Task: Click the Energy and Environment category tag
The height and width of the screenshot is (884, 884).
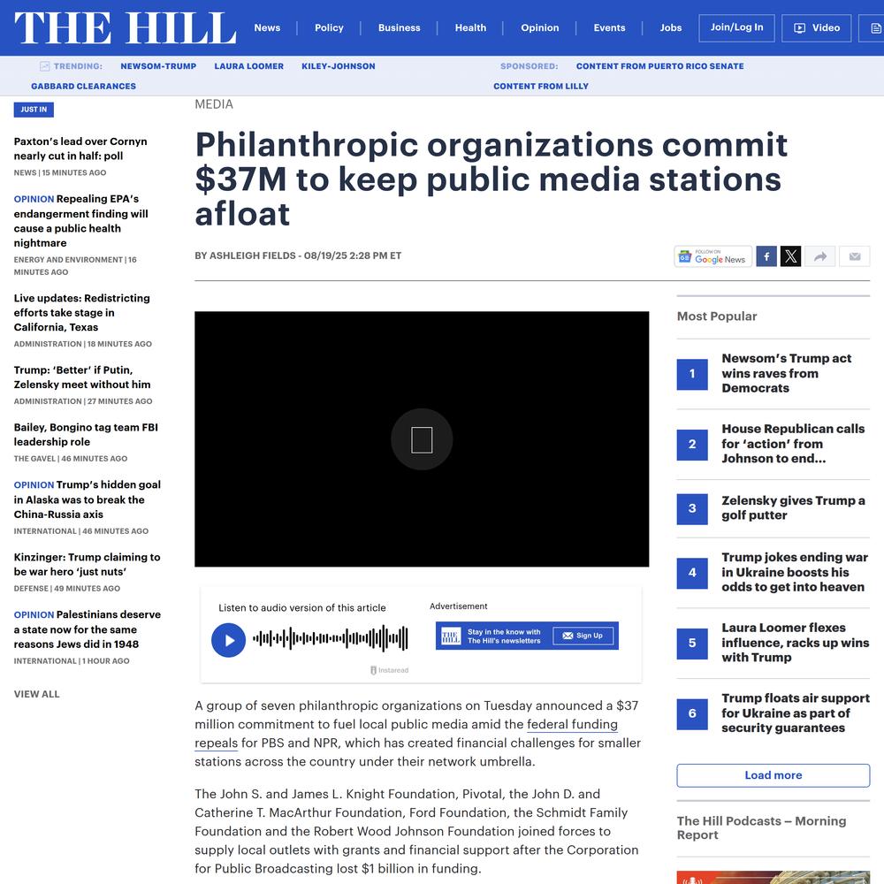Action: click(x=68, y=260)
